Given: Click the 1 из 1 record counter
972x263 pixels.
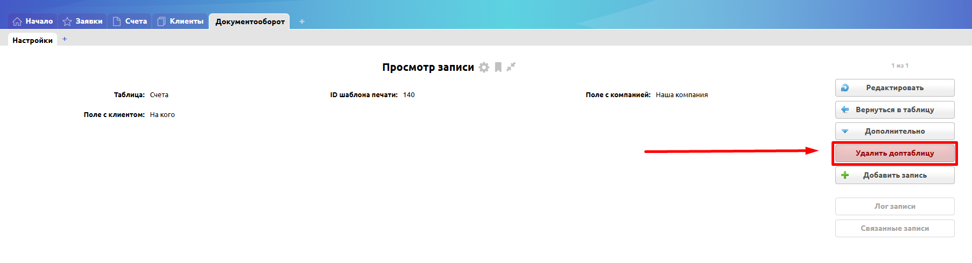Looking at the screenshot, I should coord(899,65).
